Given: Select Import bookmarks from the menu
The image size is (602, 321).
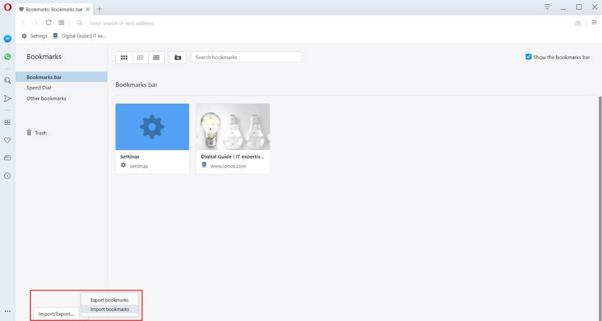Looking at the screenshot, I should pyautogui.click(x=109, y=309).
